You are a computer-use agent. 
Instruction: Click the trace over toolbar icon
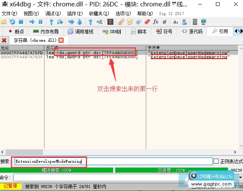pyautogui.click(x=79, y=22)
